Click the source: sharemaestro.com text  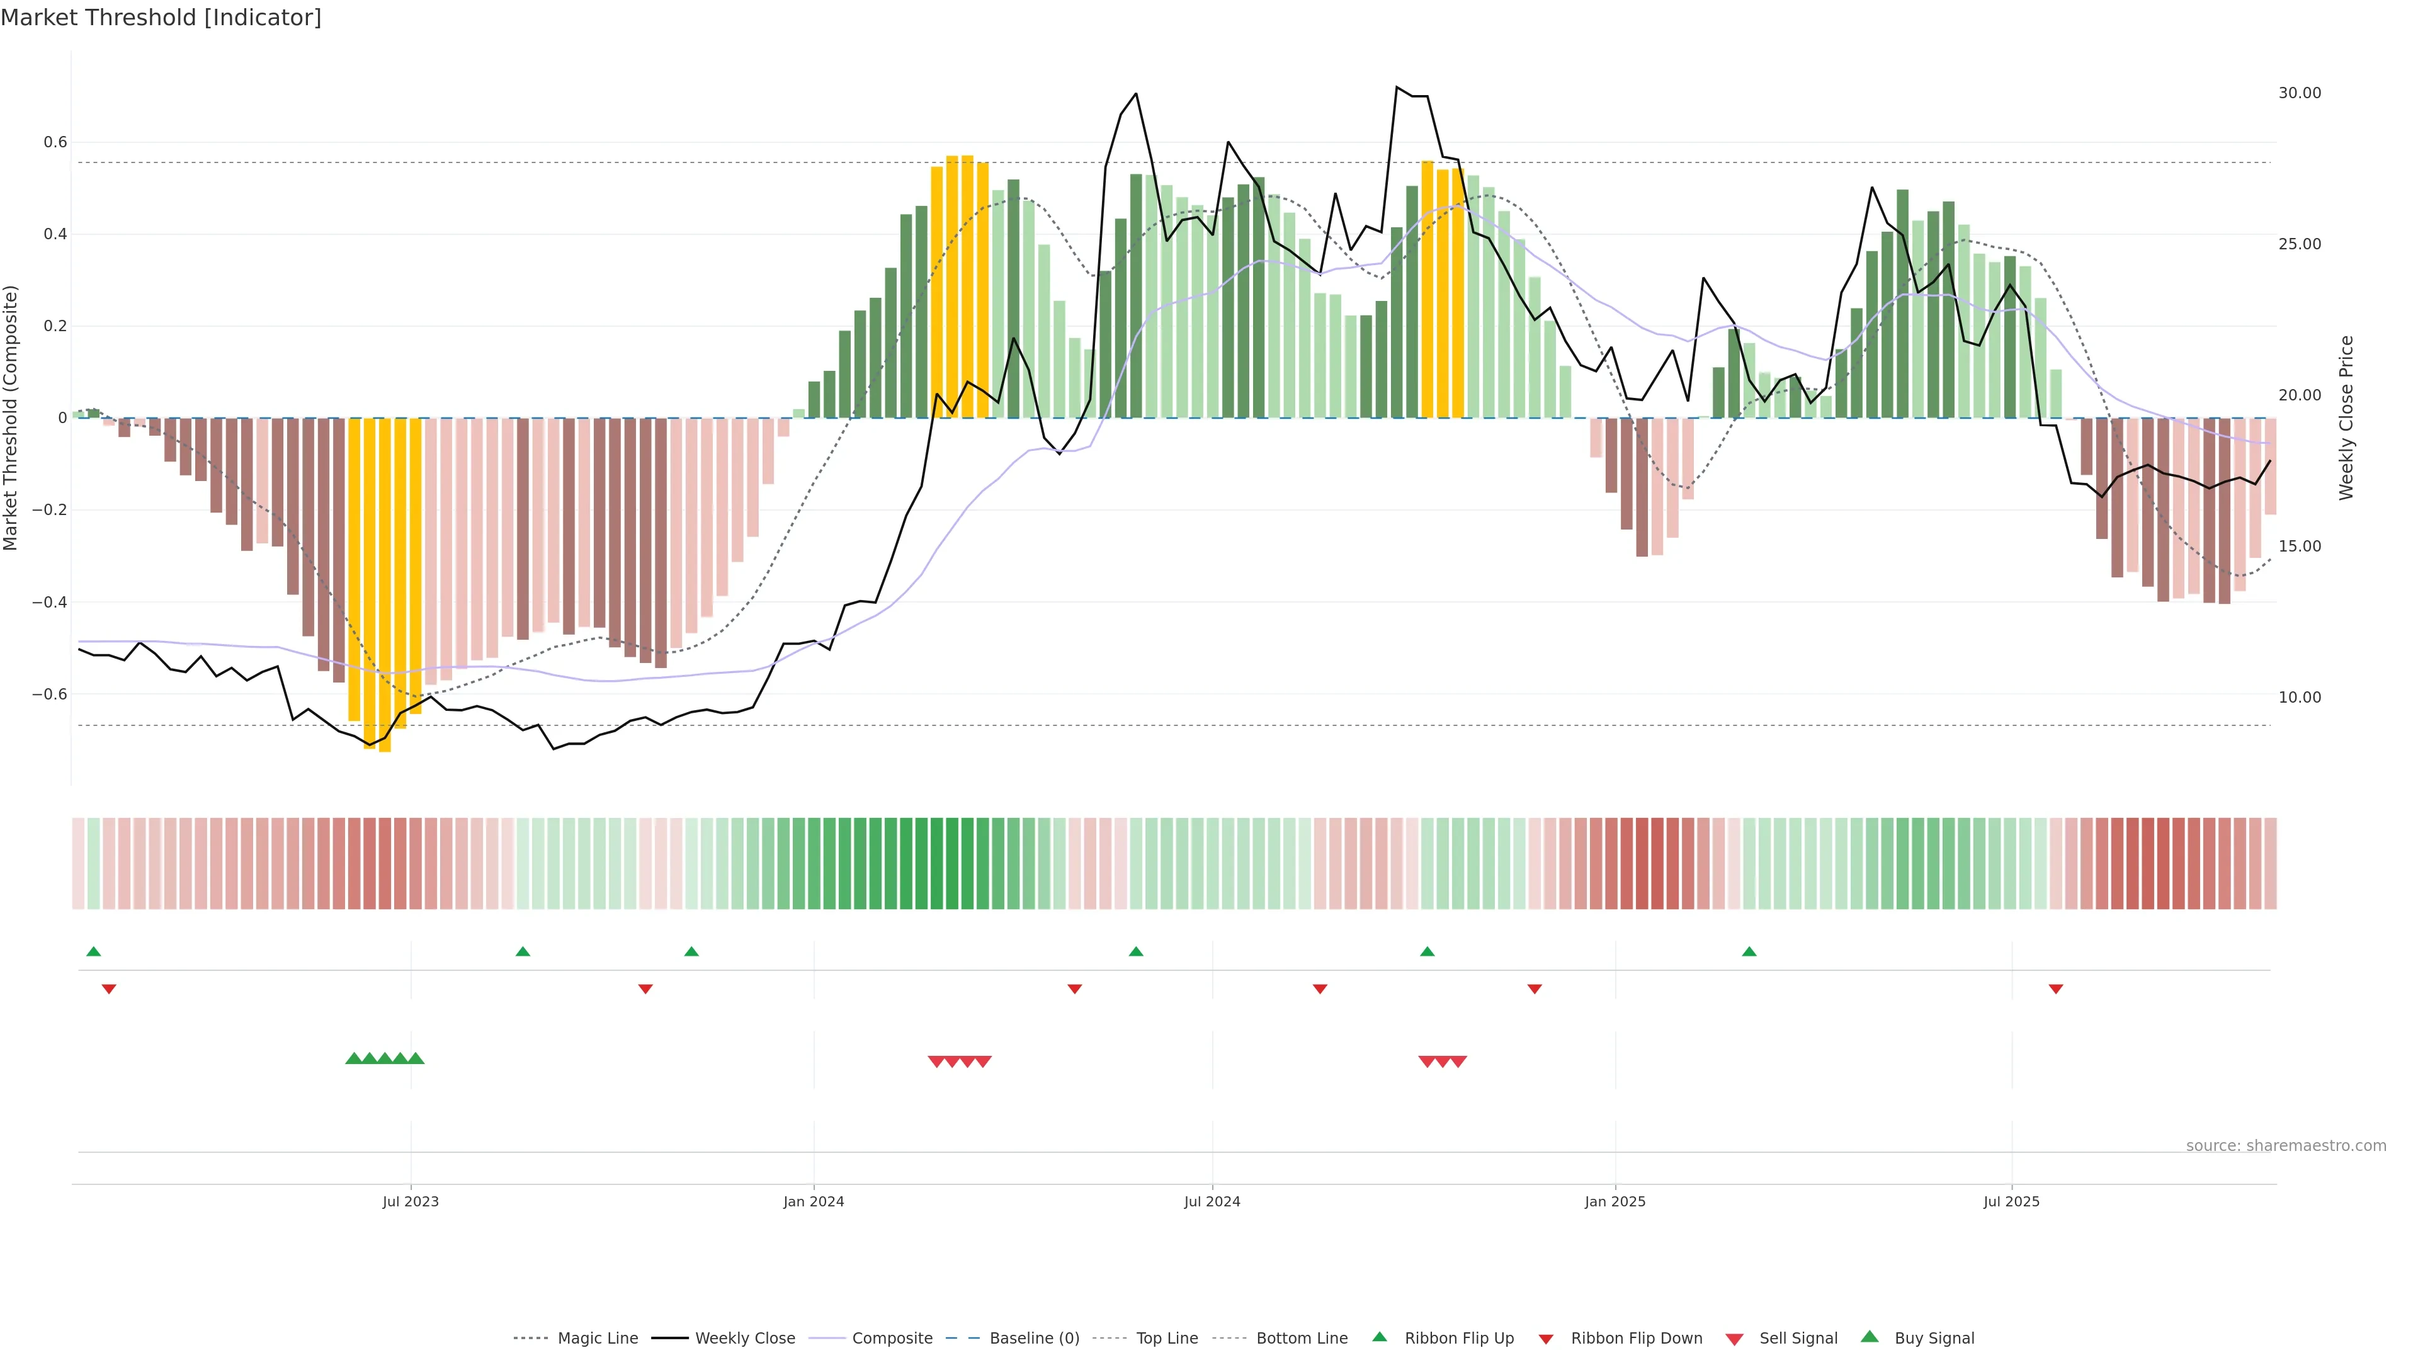tap(2286, 1145)
